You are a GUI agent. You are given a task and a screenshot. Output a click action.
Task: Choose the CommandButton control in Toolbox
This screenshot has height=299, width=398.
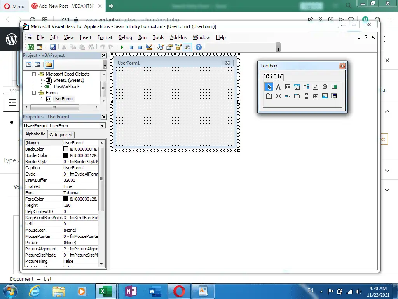coord(278,96)
